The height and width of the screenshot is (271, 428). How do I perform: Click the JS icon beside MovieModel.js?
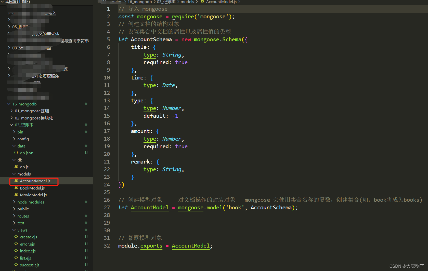tap(16, 195)
